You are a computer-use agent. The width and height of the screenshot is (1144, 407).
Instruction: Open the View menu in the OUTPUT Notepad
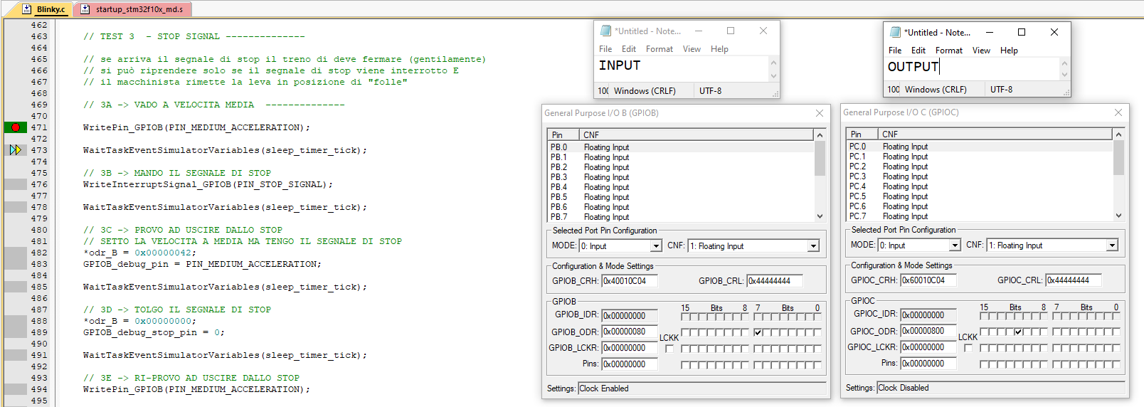[x=981, y=51]
